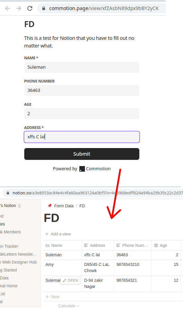183x311 pixels.
Task: Submit the FD form
Action: click(82, 154)
